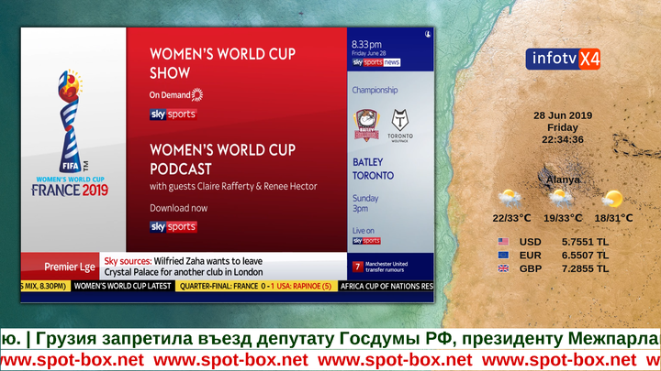661x371 pixels.
Task: Click the Claire Rafferty & Renee Hector guests line
Action: 233,186
